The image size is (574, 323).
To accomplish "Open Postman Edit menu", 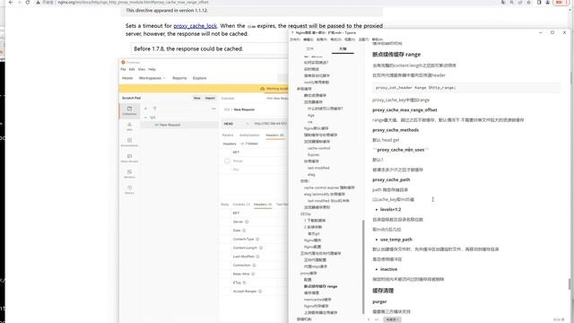I will 132,69.
